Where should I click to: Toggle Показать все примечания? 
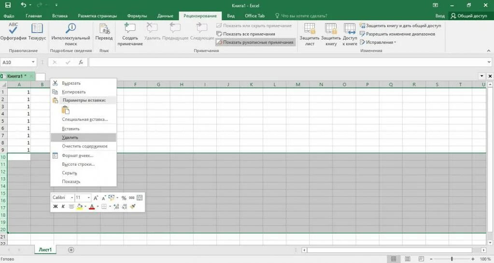coord(246,34)
